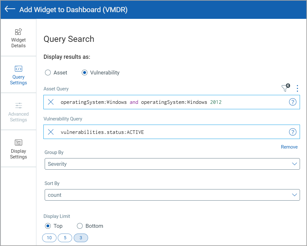
Task: Select the Asset radio button
Action: point(48,73)
